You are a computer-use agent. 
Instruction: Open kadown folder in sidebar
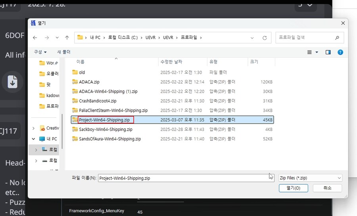tap(49, 96)
